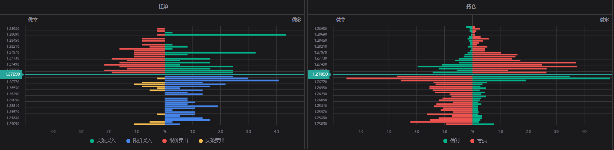This screenshot has width=614, height=150.
Task: Click 1.27090 price marker in 挂单 chart
Action: pos(12,74)
